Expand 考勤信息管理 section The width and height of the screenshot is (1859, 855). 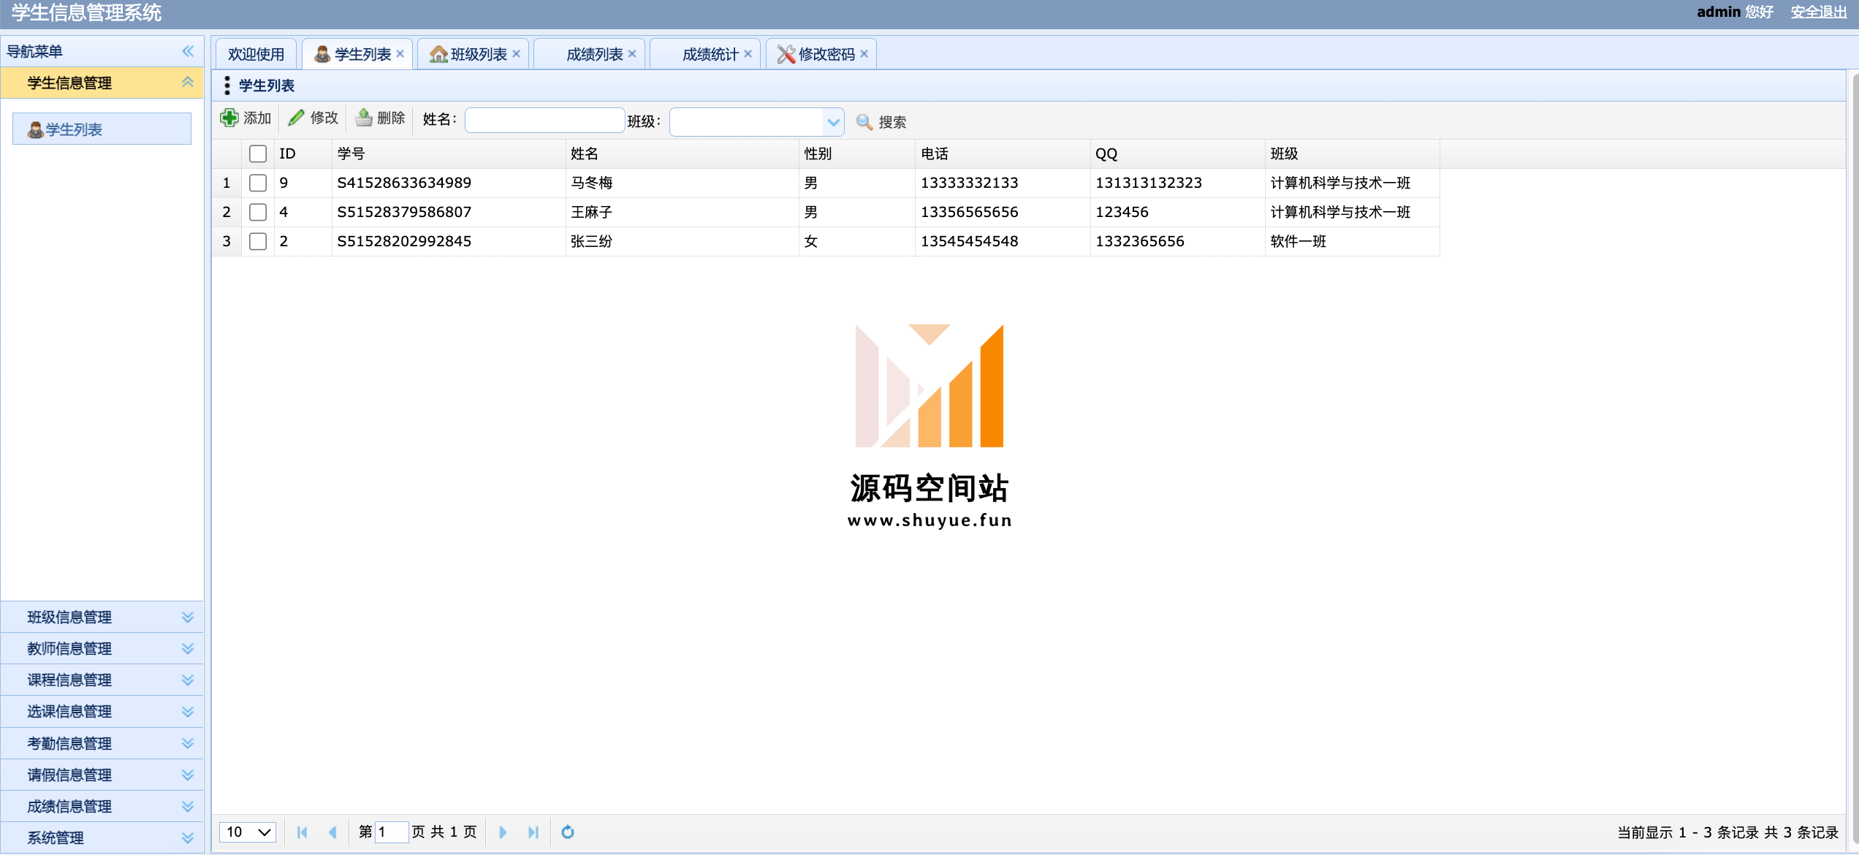click(188, 744)
